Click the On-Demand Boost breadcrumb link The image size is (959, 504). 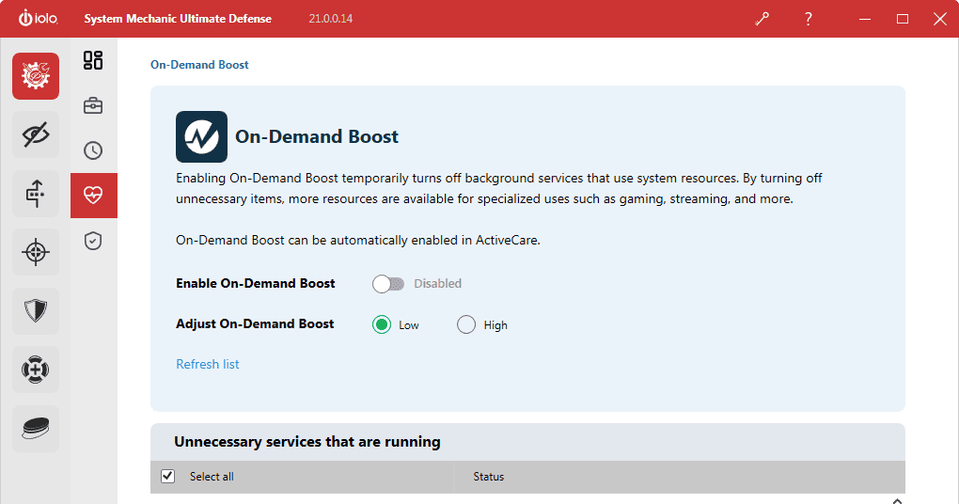(199, 65)
